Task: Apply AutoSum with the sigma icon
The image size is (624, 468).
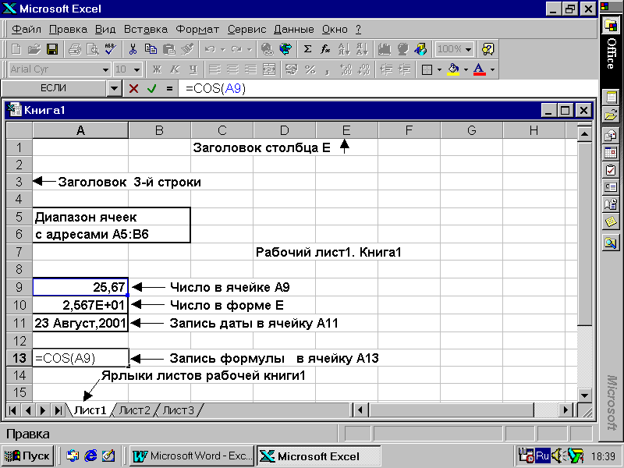Action: point(307,49)
